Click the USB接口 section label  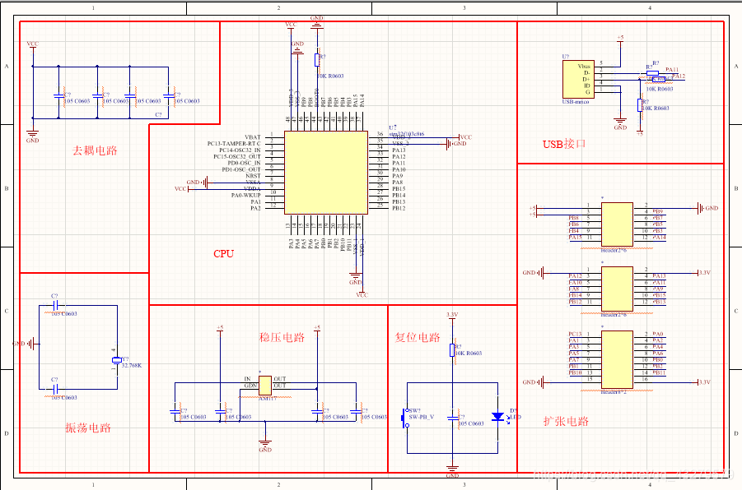[x=564, y=144]
